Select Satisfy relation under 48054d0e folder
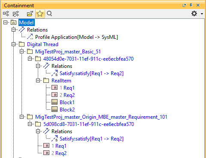 (91, 73)
